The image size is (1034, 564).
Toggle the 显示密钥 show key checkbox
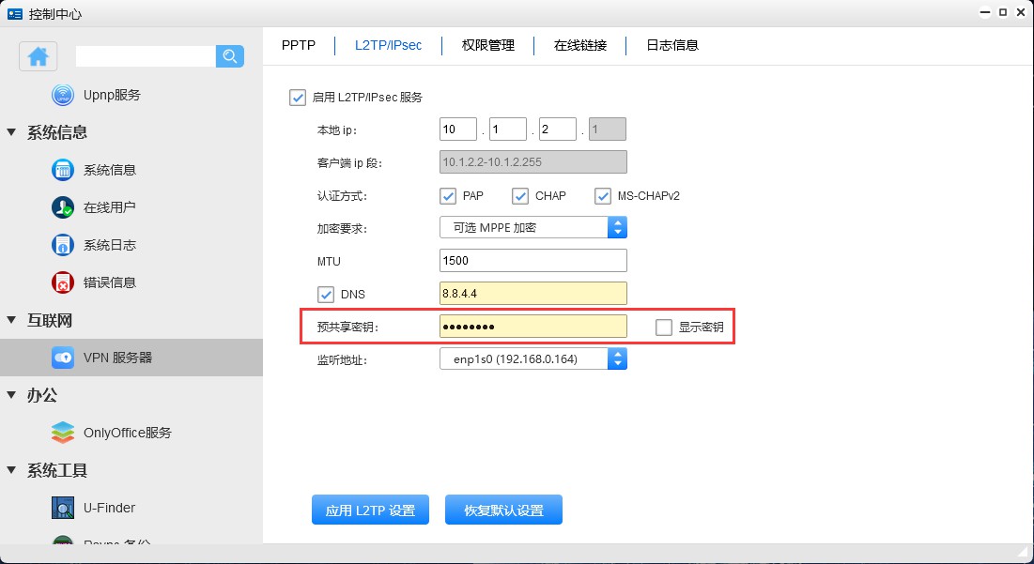click(x=664, y=327)
